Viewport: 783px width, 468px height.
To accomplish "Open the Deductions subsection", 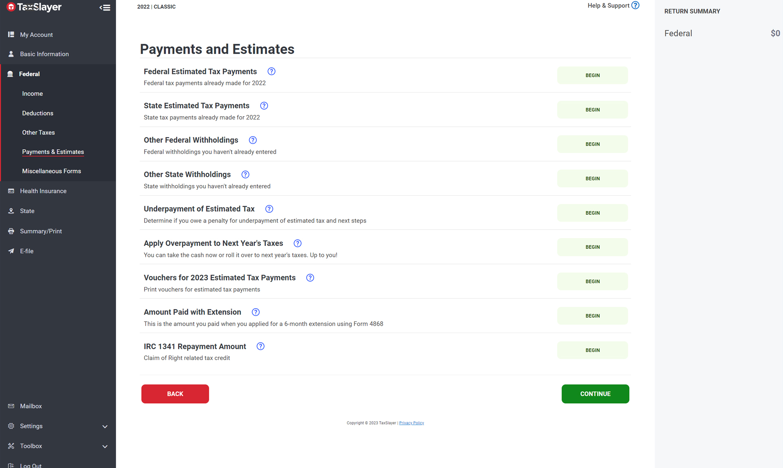I will 38,113.
